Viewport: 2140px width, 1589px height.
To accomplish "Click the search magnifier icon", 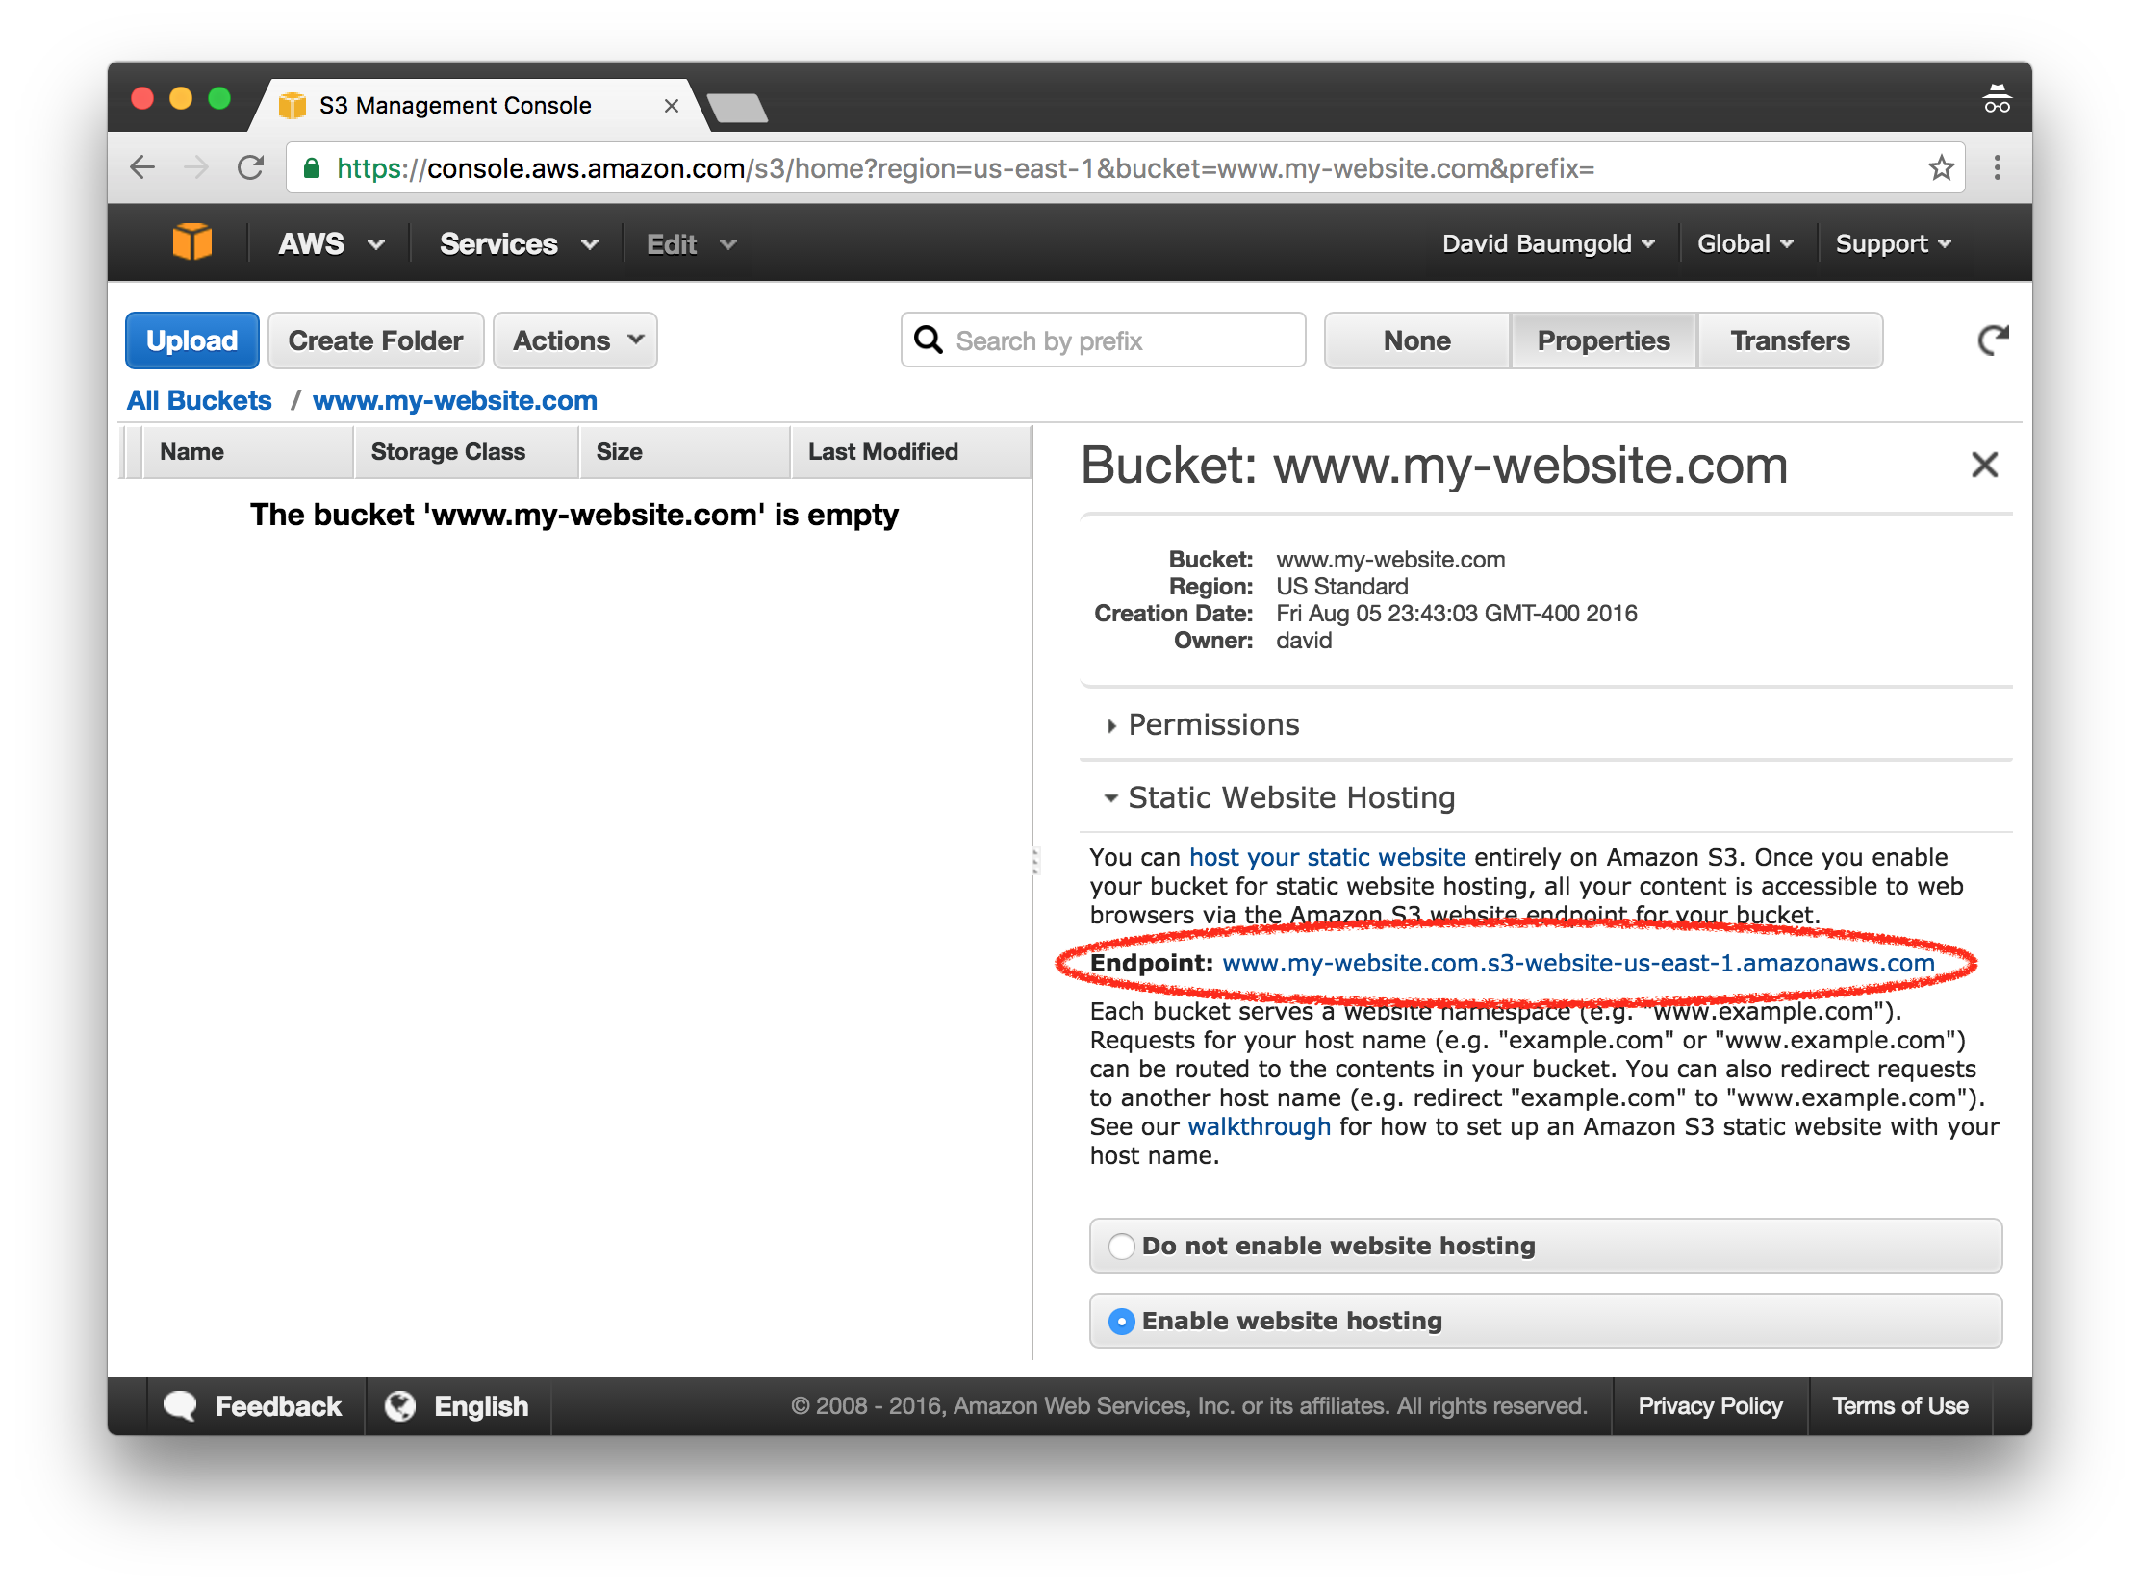I will (929, 340).
